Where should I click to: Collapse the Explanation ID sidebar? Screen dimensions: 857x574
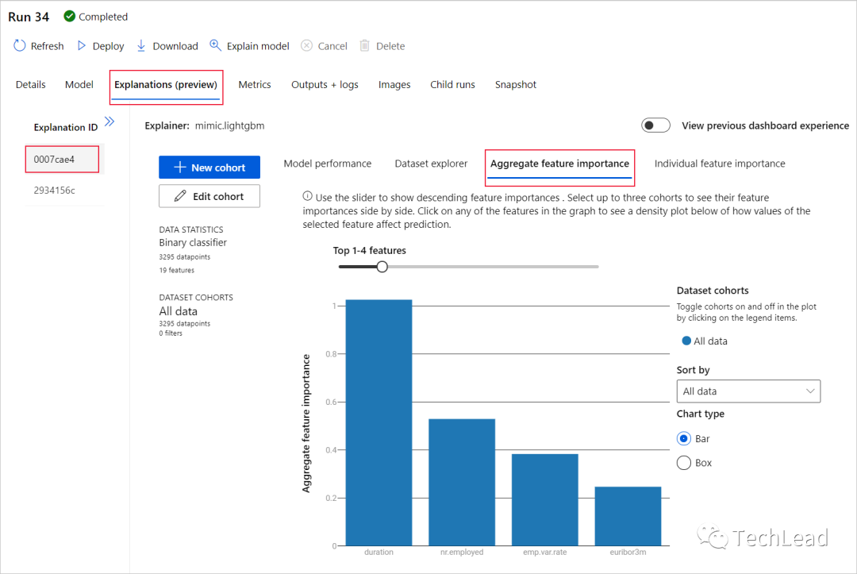(109, 121)
